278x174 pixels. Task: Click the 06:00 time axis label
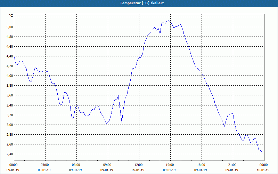pyautogui.click(x=76, y=165)
